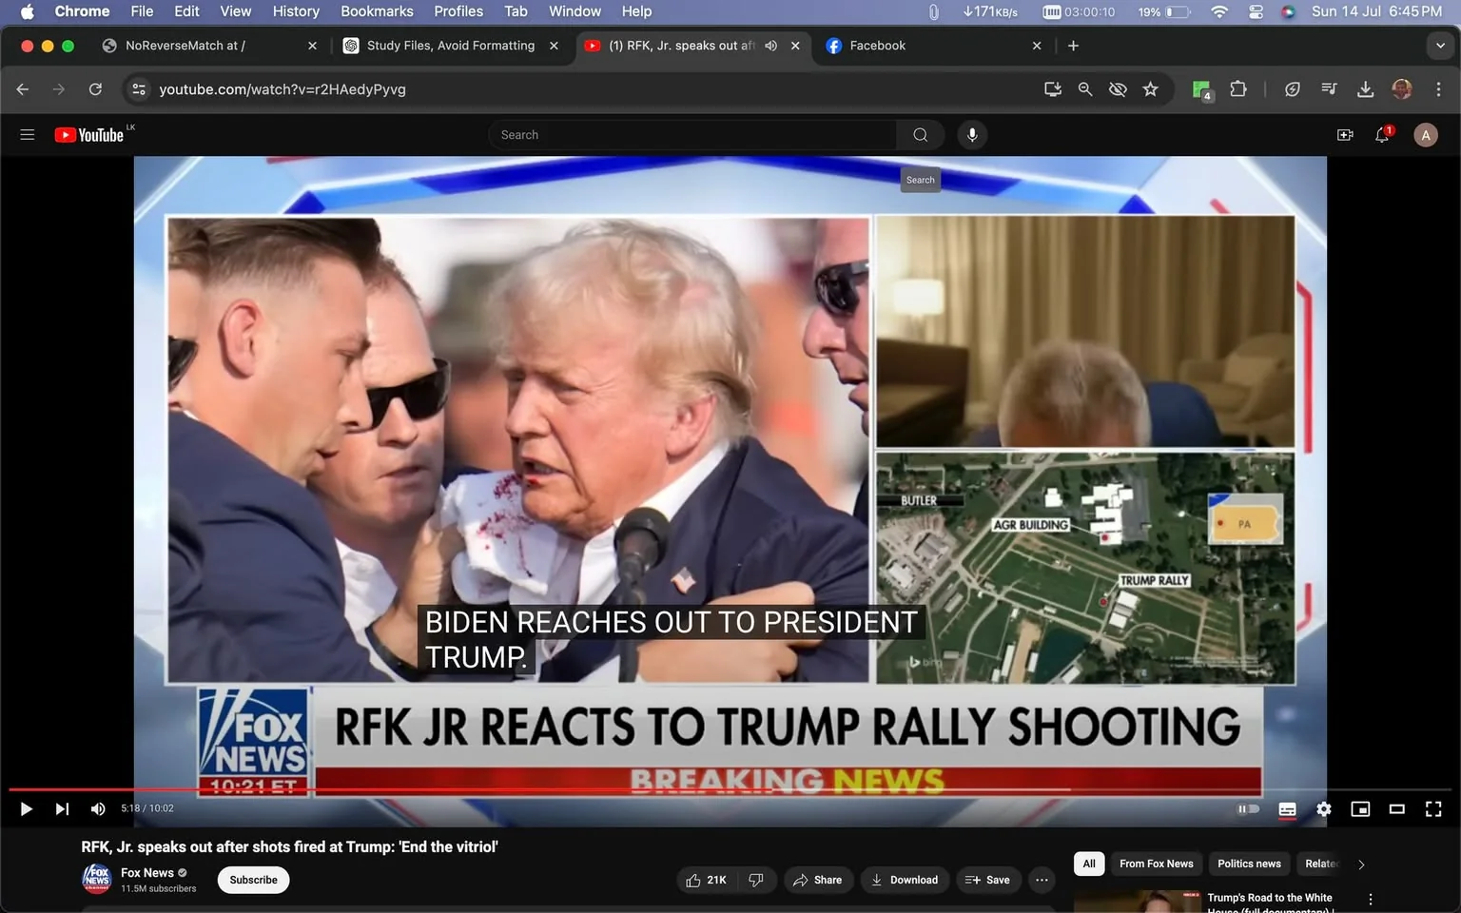Open the green extension with the badge
Image resolution: width=1461 pixels, height=913 pixels.
point(1202,90)
